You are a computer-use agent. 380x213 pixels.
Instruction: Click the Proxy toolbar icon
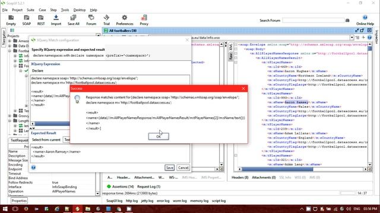pyautogui.click(x=144, y=18)
